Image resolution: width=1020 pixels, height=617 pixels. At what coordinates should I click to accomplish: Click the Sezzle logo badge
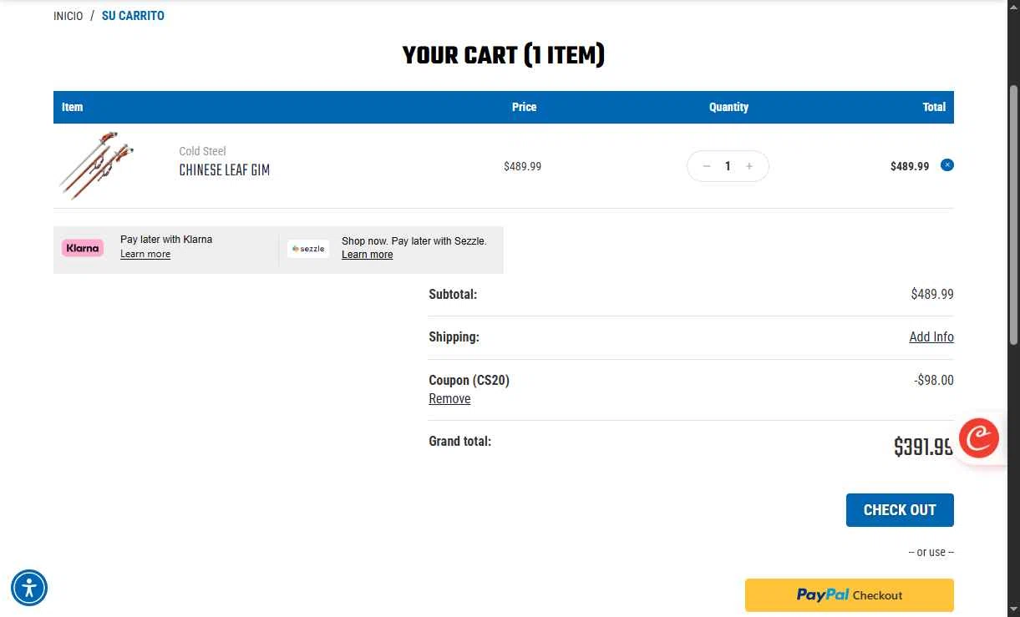(x=307, y=249)
